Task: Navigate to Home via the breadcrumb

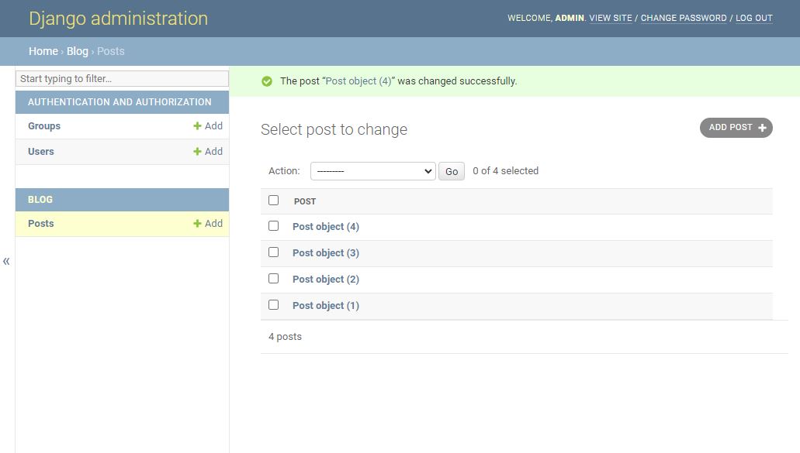Action: (x=43, y=51)
